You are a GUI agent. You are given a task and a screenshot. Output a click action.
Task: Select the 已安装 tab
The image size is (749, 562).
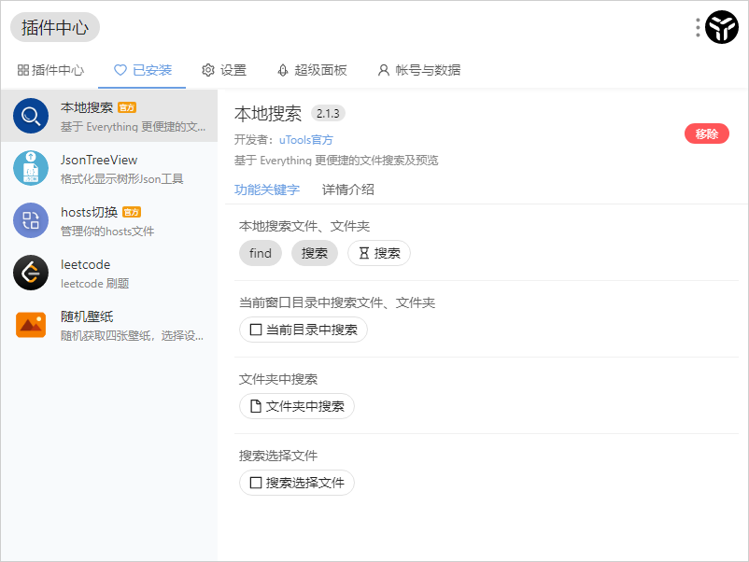pos(142,70)
